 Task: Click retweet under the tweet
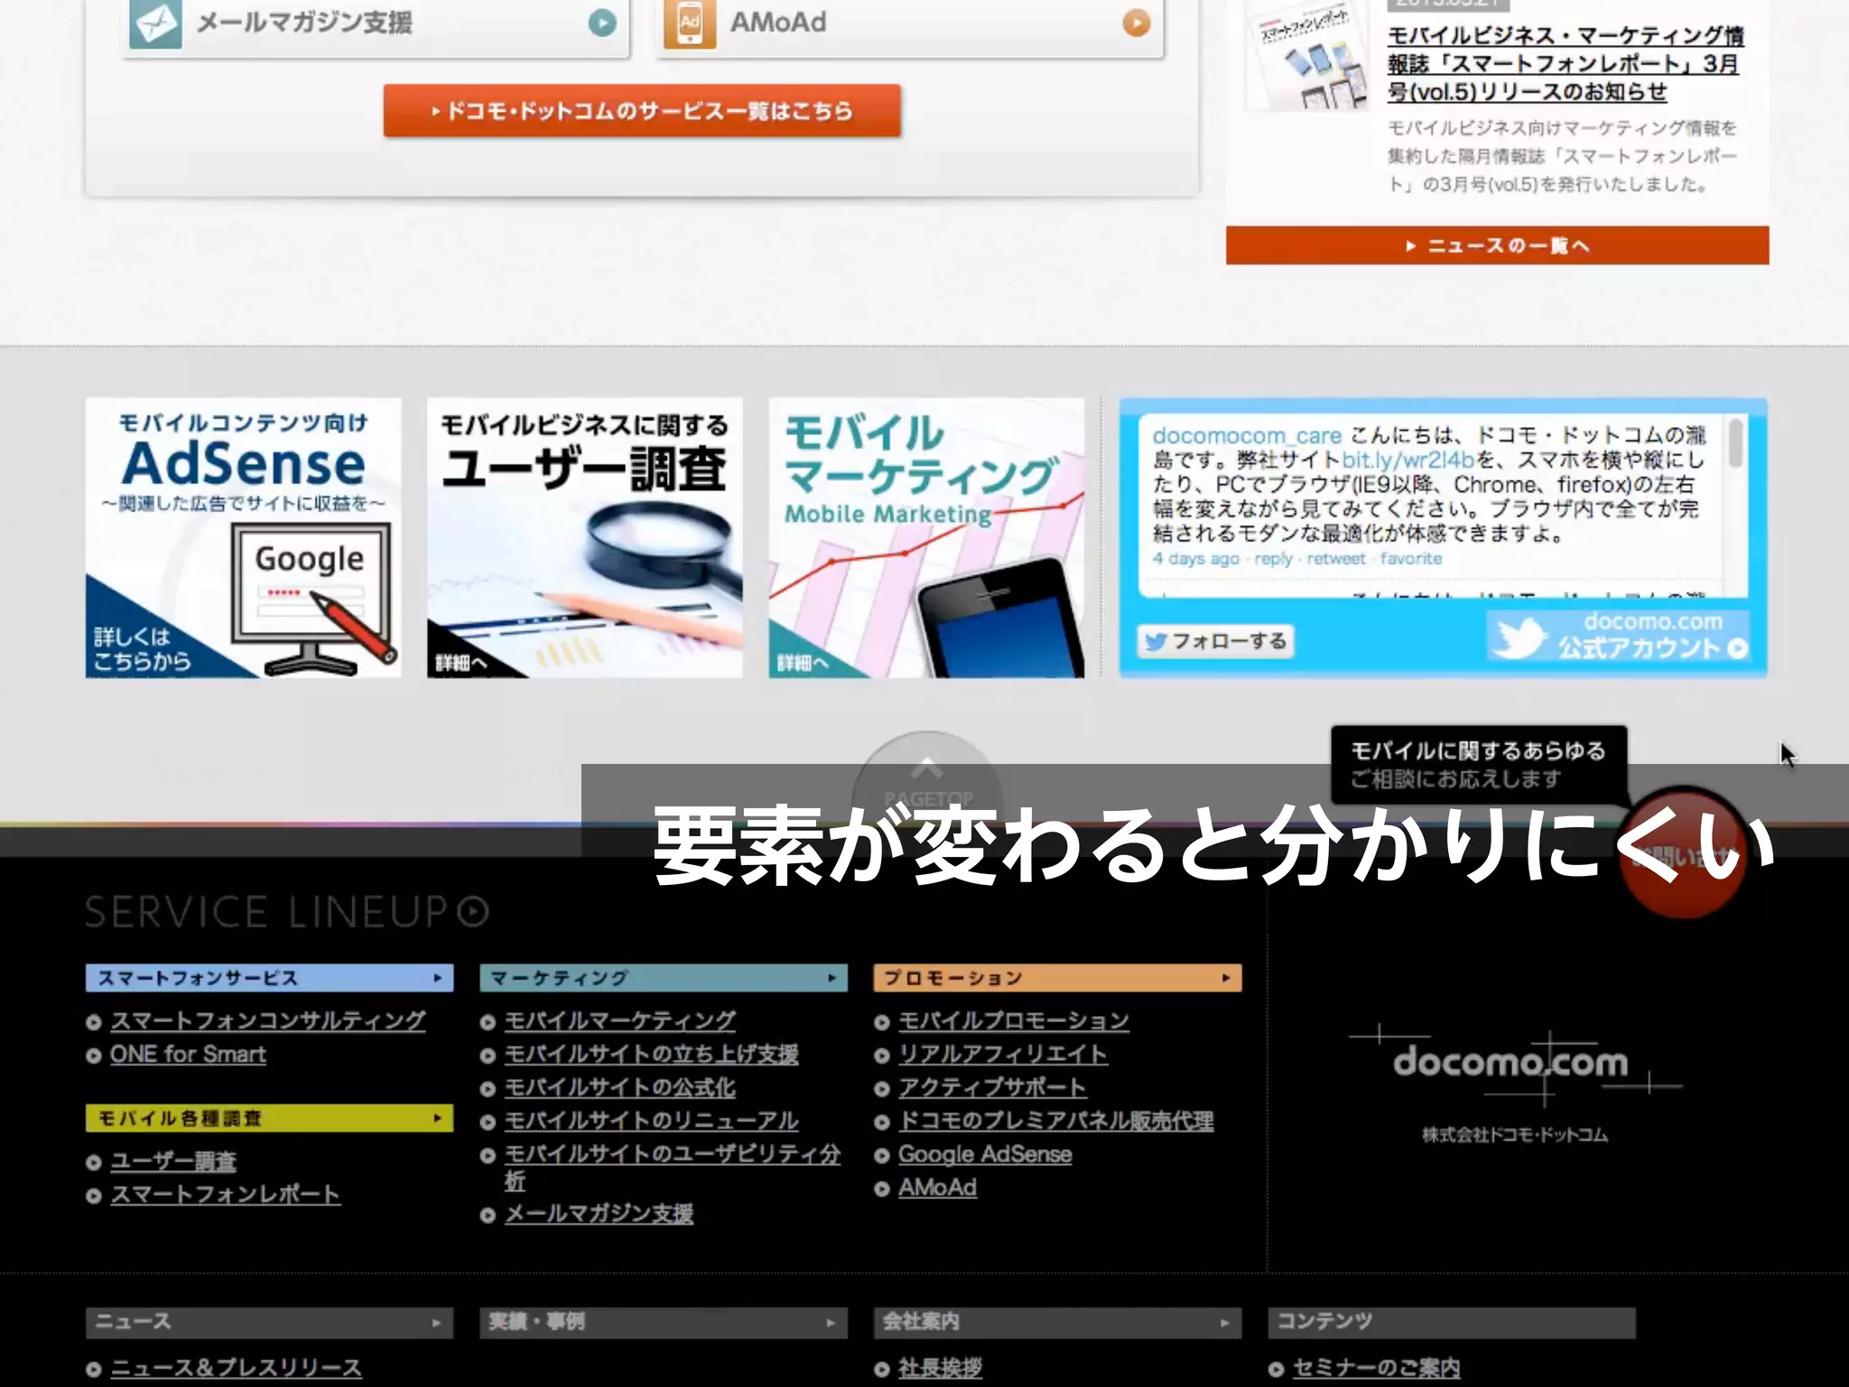(x=1336, y=559)
